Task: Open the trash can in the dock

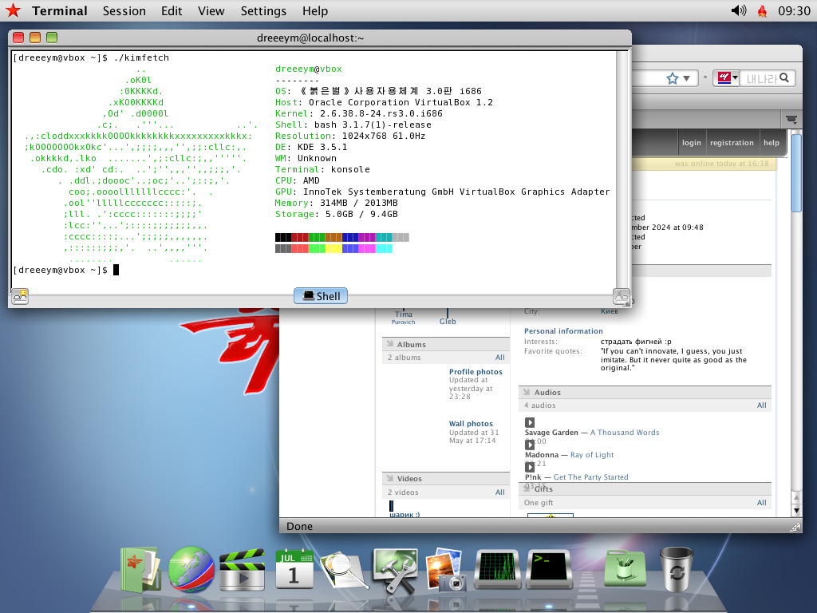Action: tap(677, 569)
